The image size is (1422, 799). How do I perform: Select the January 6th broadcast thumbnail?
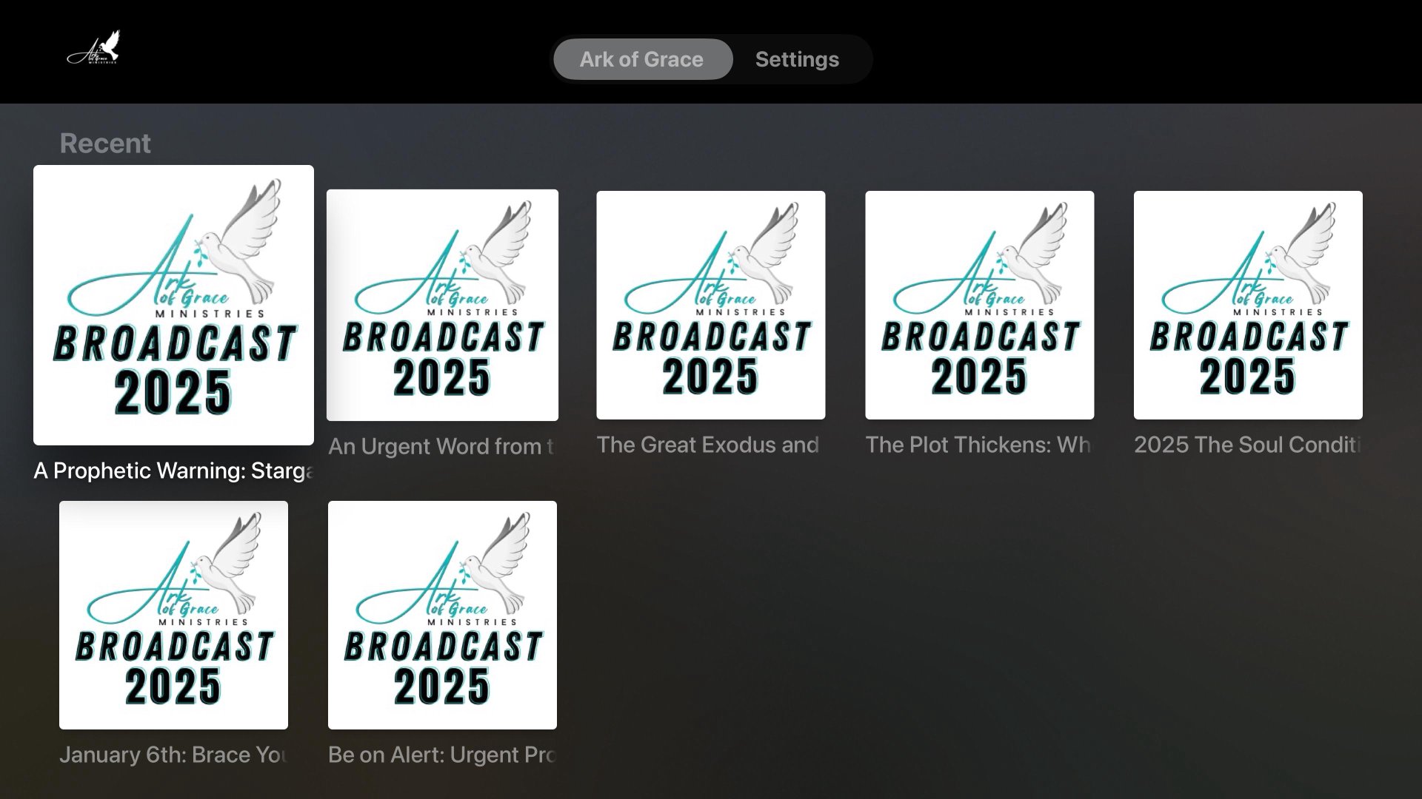coord(173,615)
